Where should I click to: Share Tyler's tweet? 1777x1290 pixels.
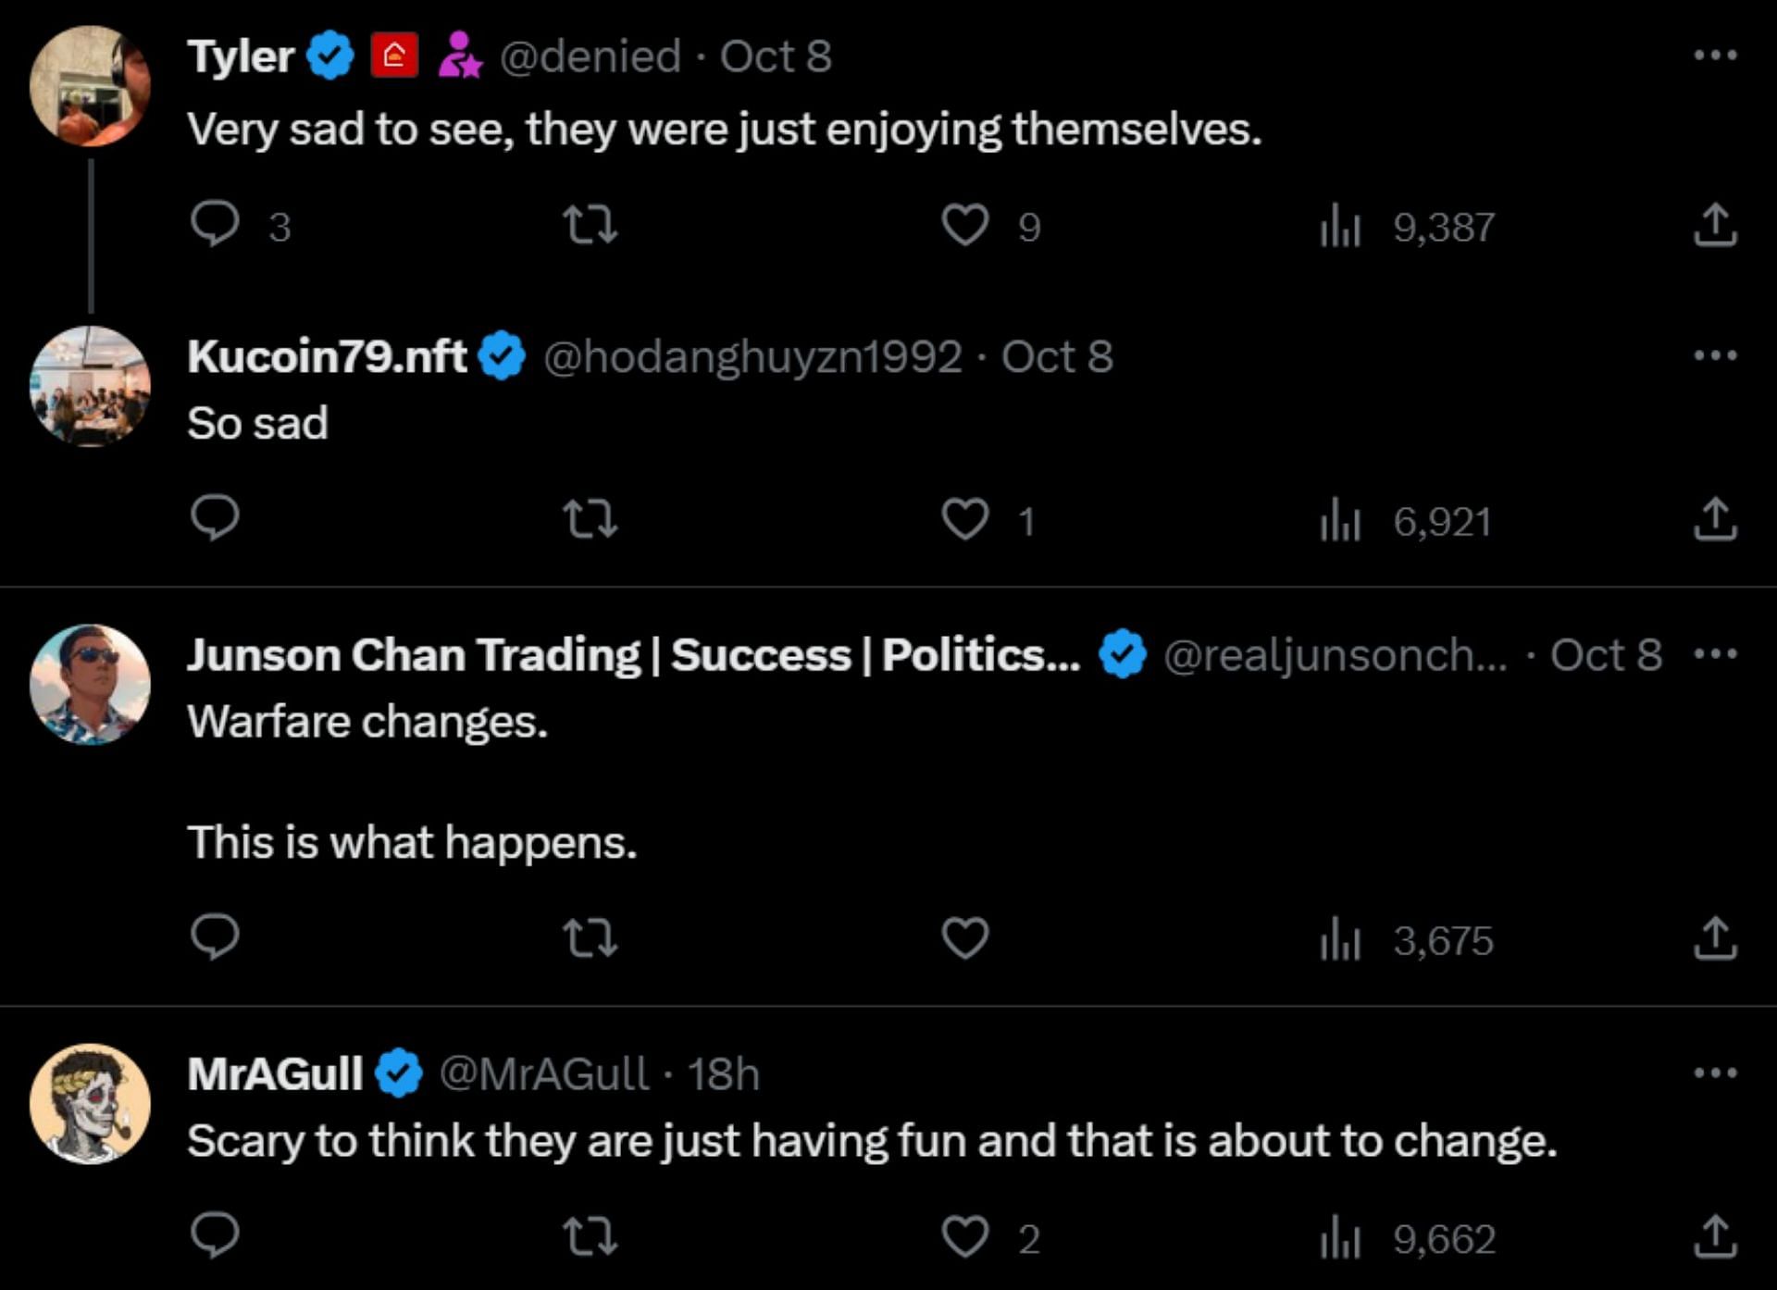(x=1715, y=225)
